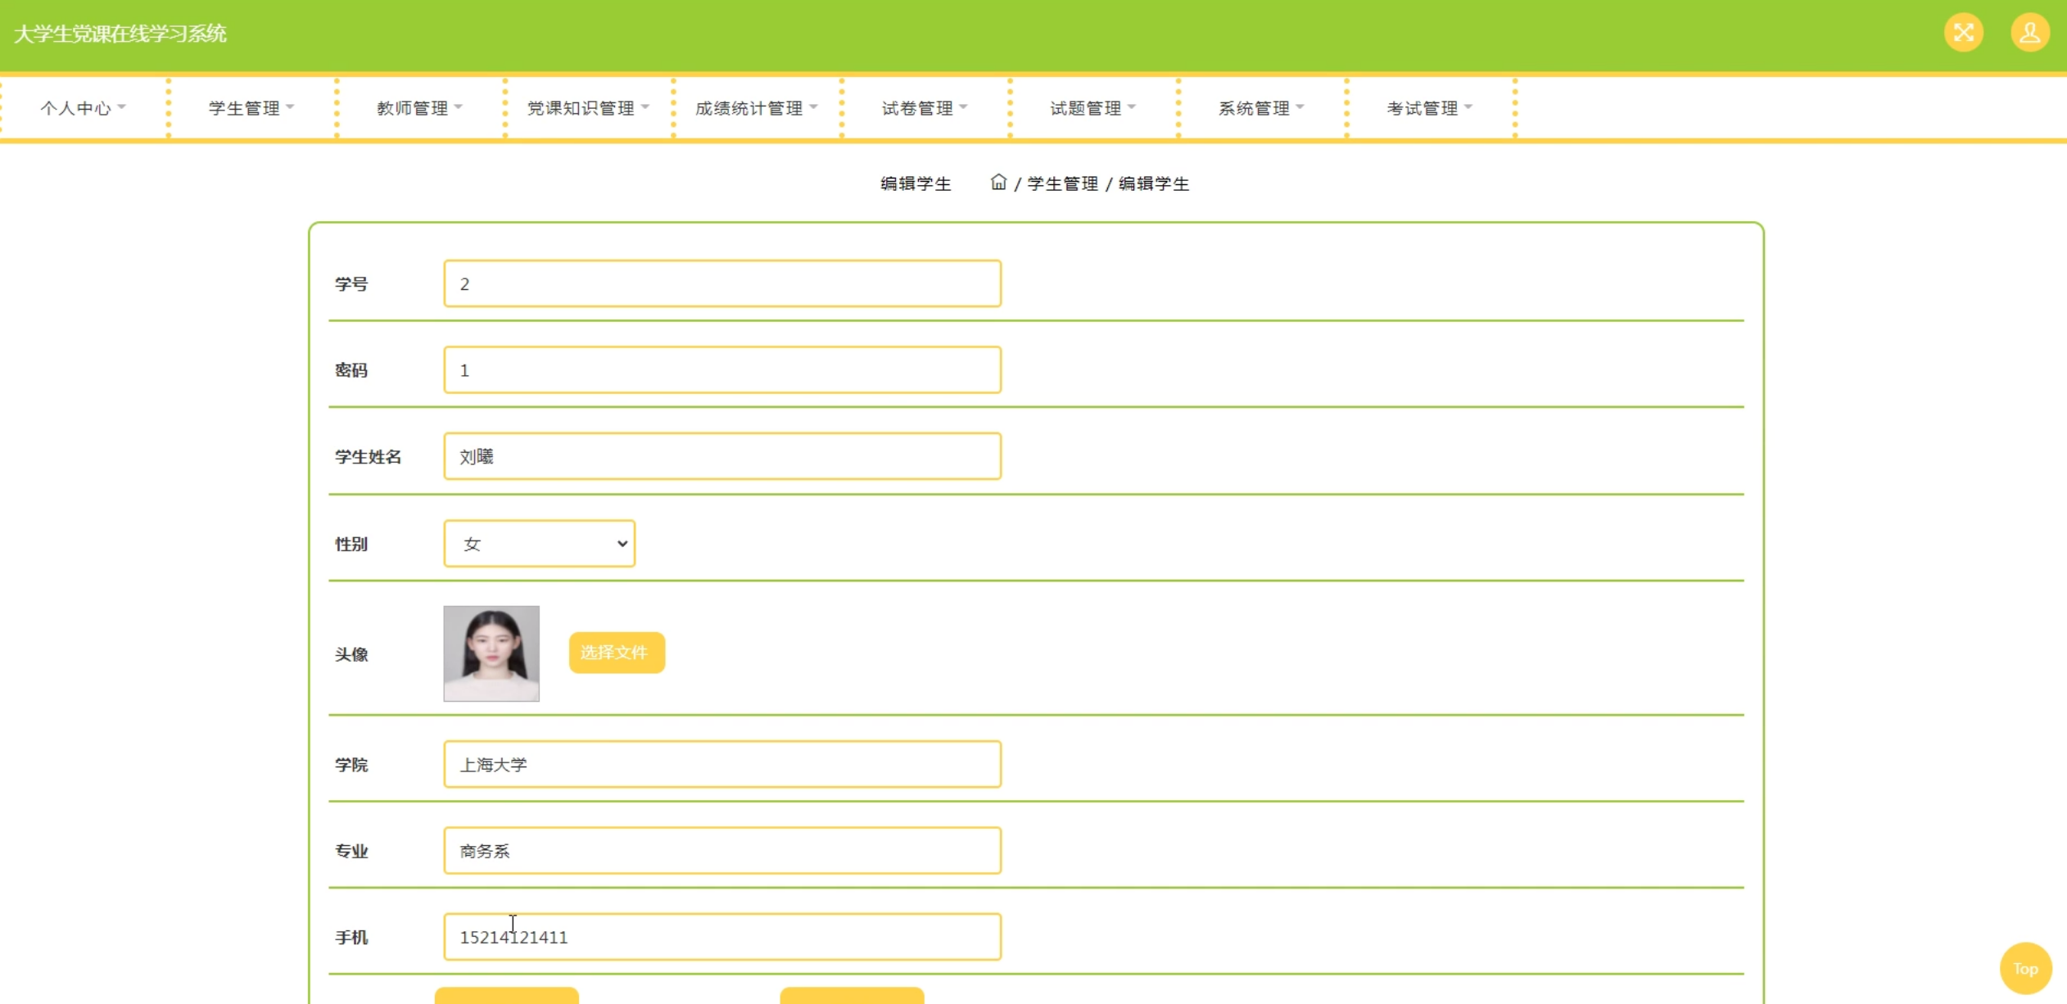Click the 选择文件 upload button

point(616,653)
